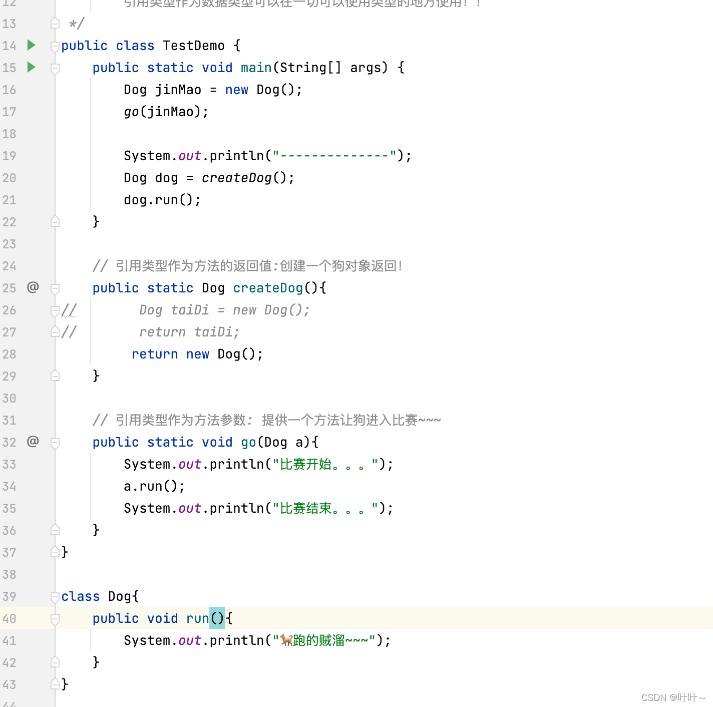Collapse the Dog class fold at line 39

pos(55,597)
